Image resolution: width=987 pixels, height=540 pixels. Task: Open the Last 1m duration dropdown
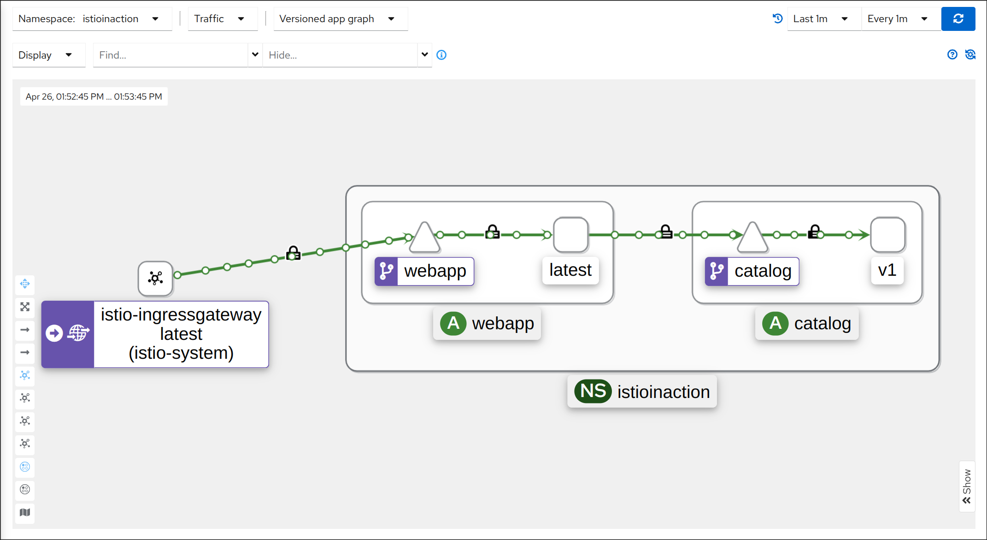tap(823, 19)
